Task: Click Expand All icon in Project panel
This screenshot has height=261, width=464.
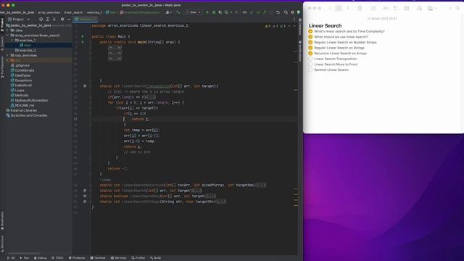Action: pos(47,20)
